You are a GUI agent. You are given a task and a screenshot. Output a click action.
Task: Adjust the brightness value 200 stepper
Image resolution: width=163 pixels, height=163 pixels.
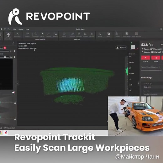click(14, 57)
